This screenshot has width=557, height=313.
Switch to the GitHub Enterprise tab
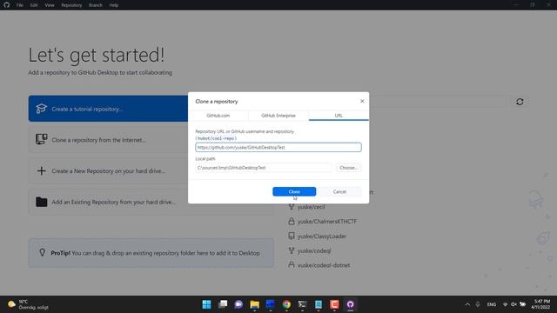pos(278,116)
